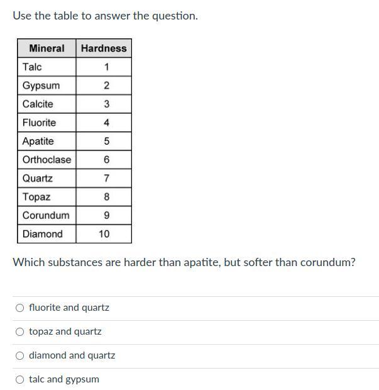The height and width of the screenshot is (390, 379).
Task: Click the hardness value 10 cell
Action: point(104,234)
